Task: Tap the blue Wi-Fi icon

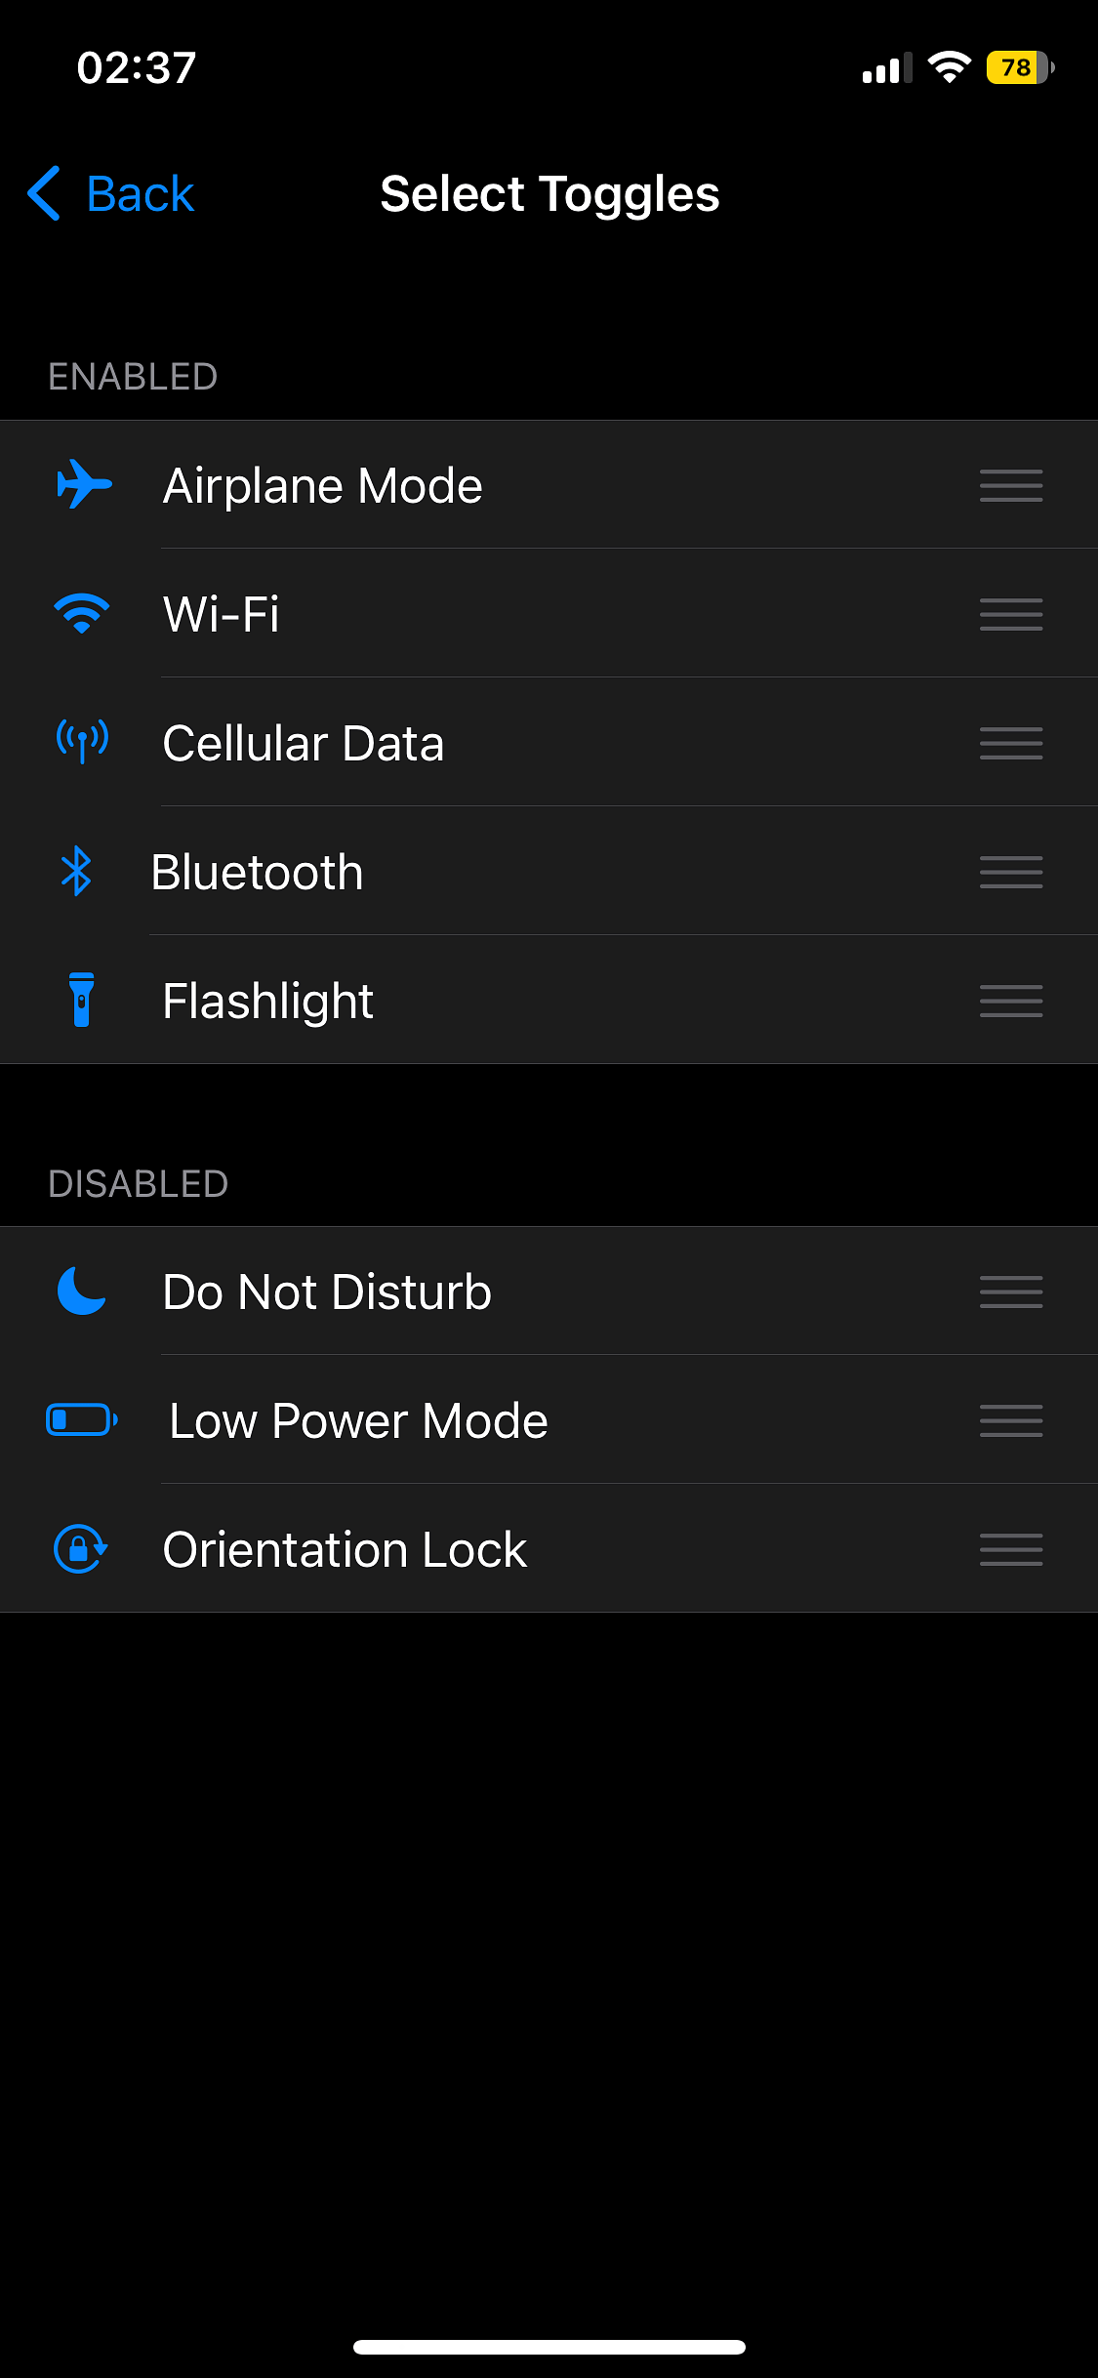Action: tap(82, 613)
